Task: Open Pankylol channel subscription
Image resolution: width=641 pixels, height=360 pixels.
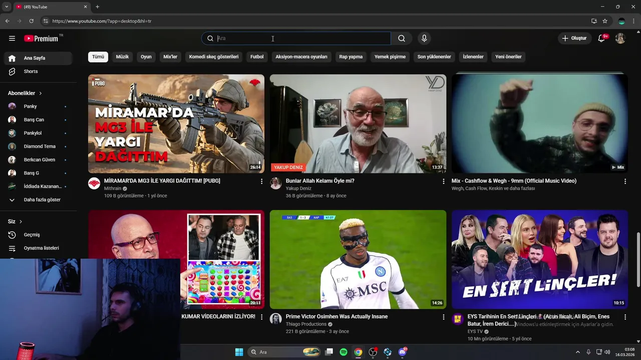Action: click(x=38, y=133)
